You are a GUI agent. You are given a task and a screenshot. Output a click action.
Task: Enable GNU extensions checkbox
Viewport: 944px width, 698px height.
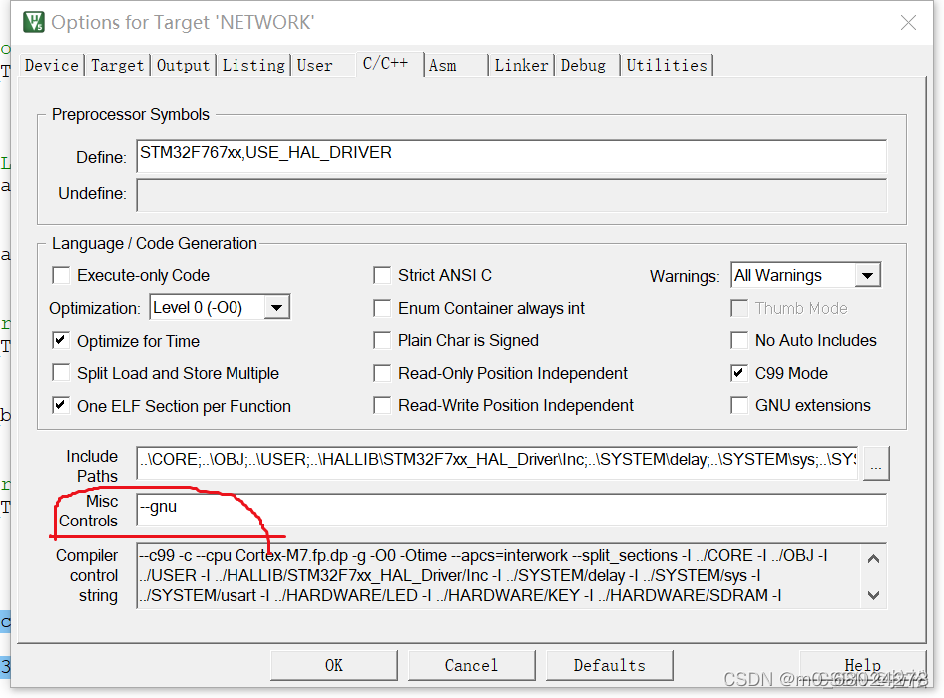pos(739,405)
